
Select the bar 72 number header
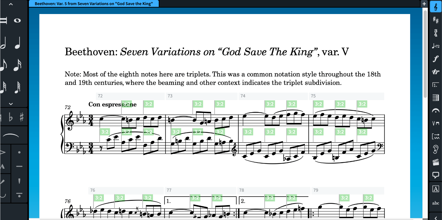[130, 96]
